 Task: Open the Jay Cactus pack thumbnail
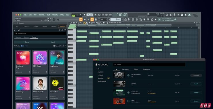coord(57,58)
